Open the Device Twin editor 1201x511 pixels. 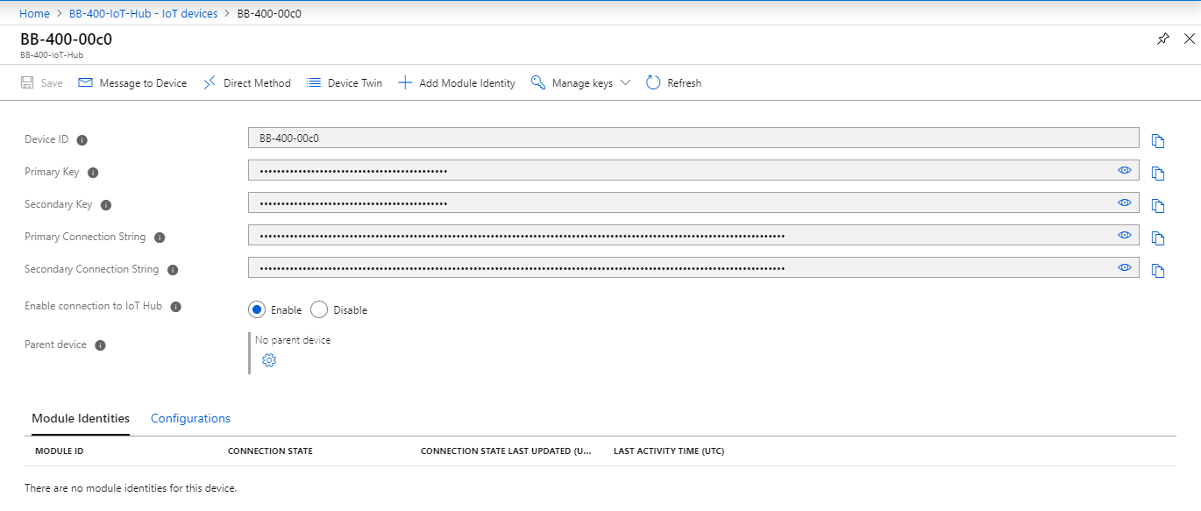[x=344, y=82]
